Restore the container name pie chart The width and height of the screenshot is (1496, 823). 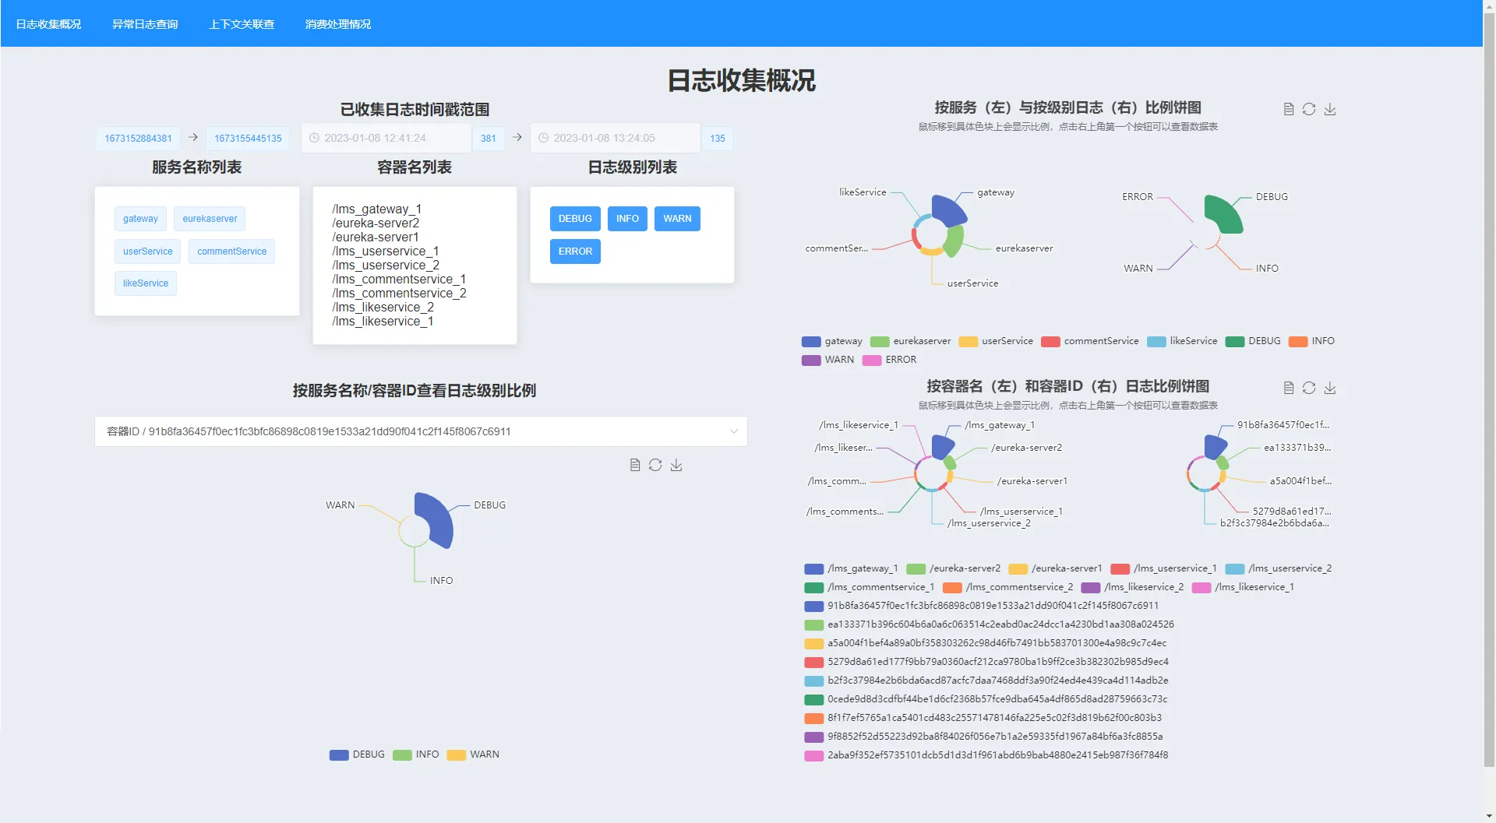(1309, 389)
